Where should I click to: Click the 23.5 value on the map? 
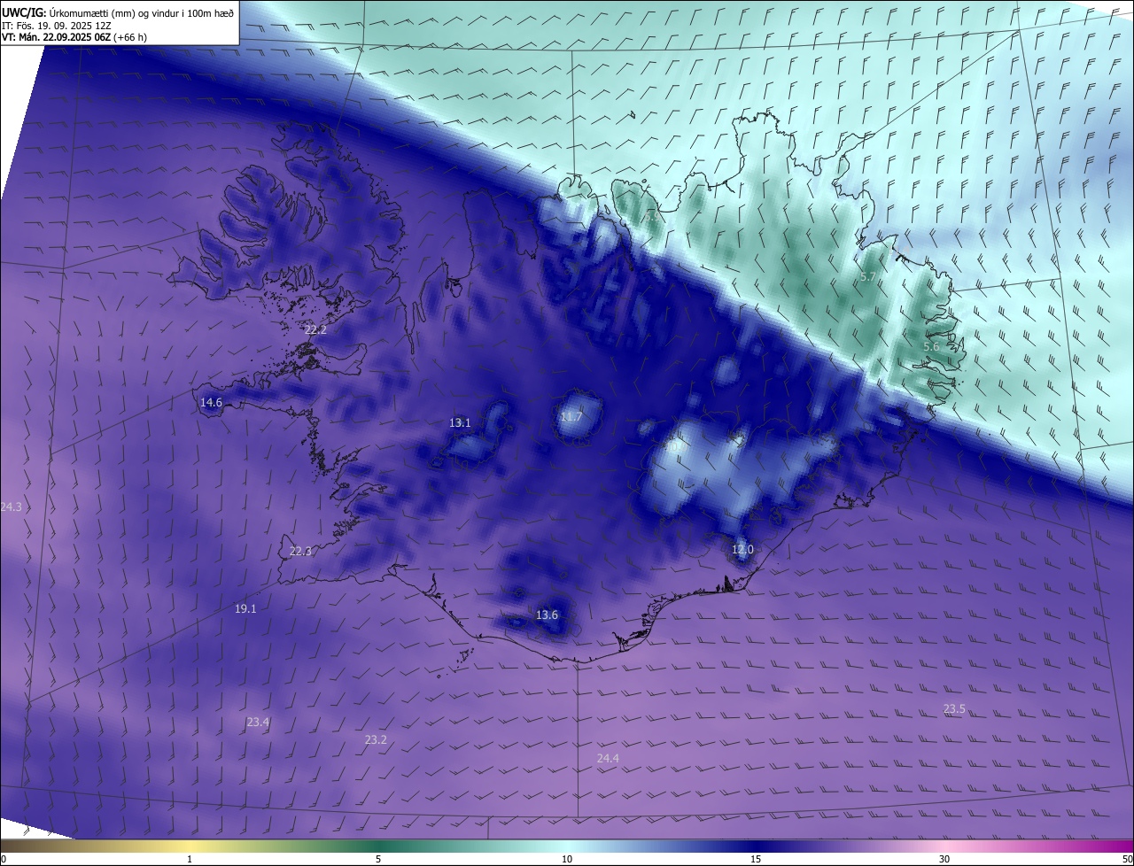click(954, 708)
